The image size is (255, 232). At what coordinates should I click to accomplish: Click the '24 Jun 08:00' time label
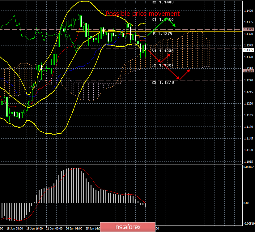point(74,229)
